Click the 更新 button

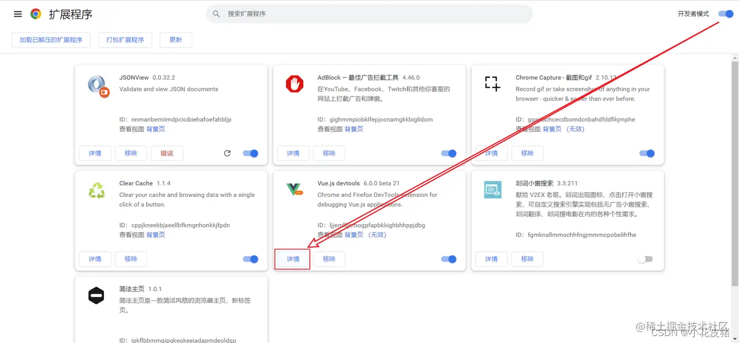click(176, 40)
